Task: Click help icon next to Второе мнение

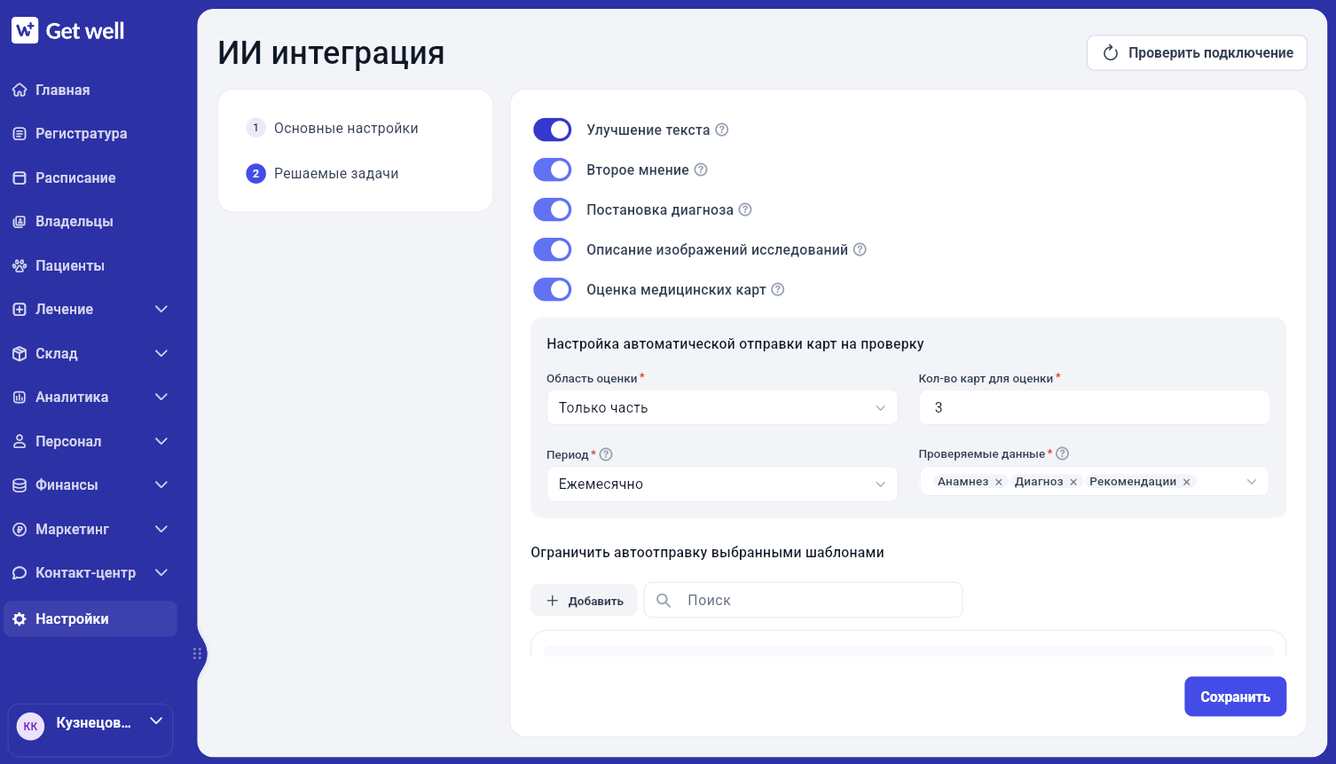Action: coord(701,169)
